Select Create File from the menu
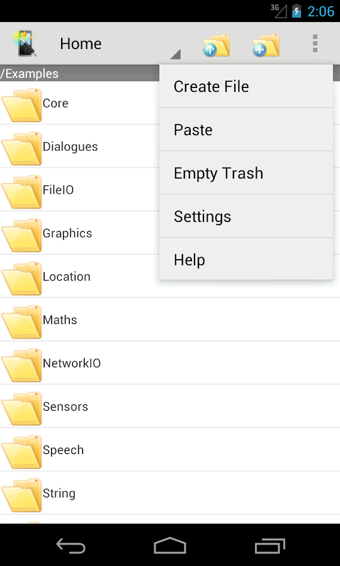 pos(246,87)
